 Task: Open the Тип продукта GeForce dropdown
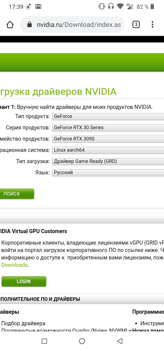(x=108, y=117)
